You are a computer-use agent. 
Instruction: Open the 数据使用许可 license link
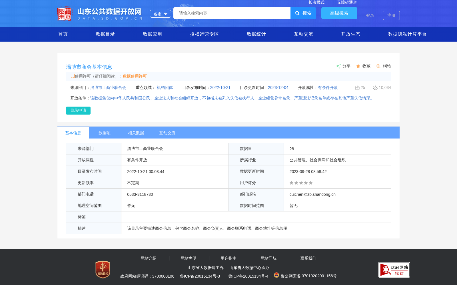pyautogui.click(x=135, y=76)
